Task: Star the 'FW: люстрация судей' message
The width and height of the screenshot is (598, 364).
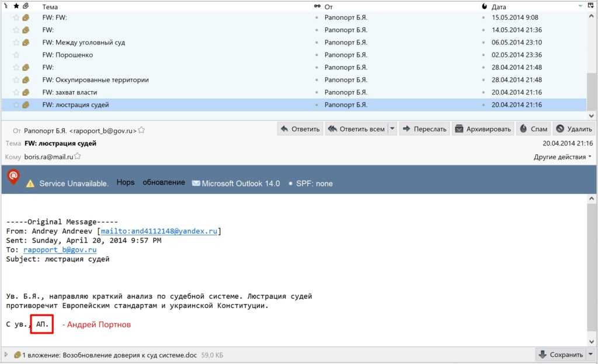Action: 16,105
